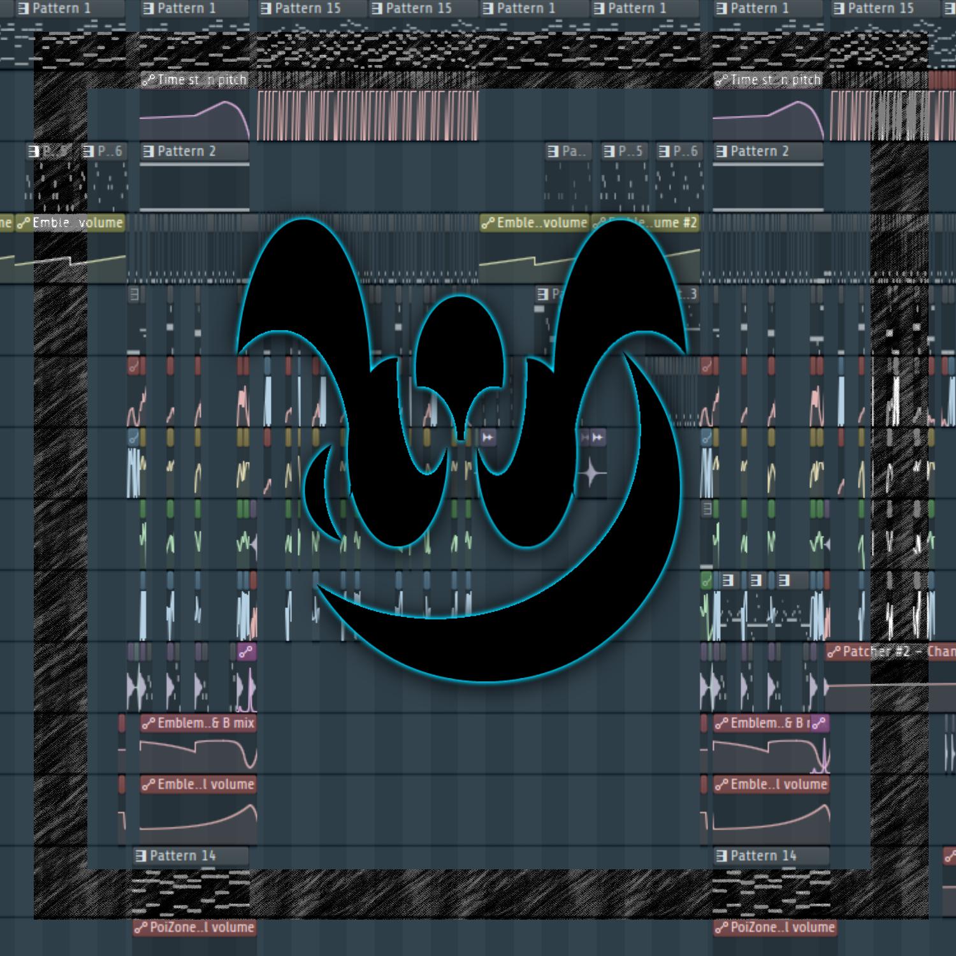Viewport: 956px width, 956px height.
Task: Click the Emble..ume #2 clip's automation icon
Action: 600,223
